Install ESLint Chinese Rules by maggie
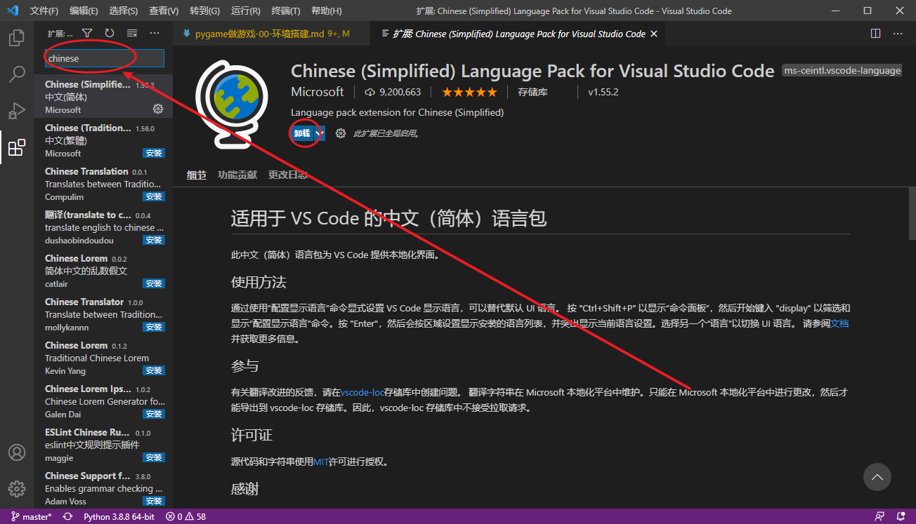 (153, 457)
